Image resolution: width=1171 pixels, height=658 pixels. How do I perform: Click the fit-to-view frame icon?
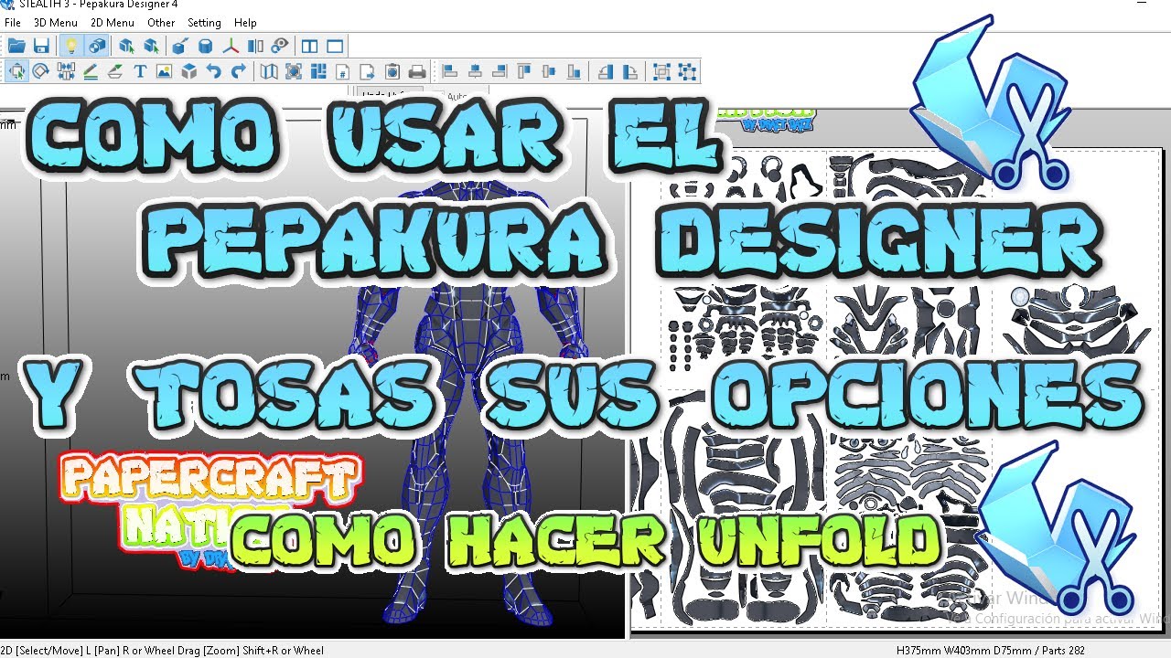(294, 71)
